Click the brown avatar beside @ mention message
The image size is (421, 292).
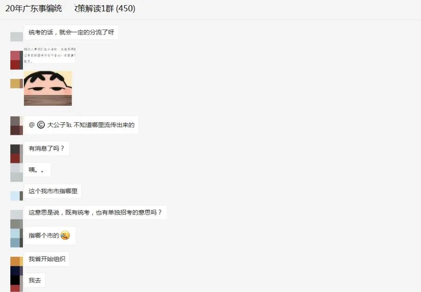(16, 125)
